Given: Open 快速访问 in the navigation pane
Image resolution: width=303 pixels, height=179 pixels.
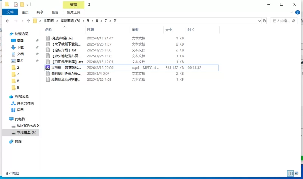Looking at the screenshot, I should 21,34.
